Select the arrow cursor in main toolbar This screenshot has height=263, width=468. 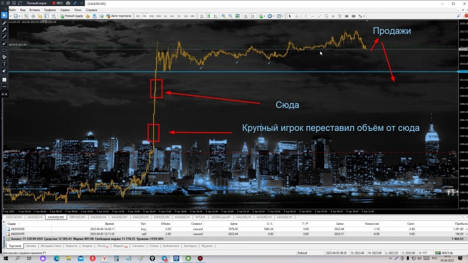coord(290,16)
